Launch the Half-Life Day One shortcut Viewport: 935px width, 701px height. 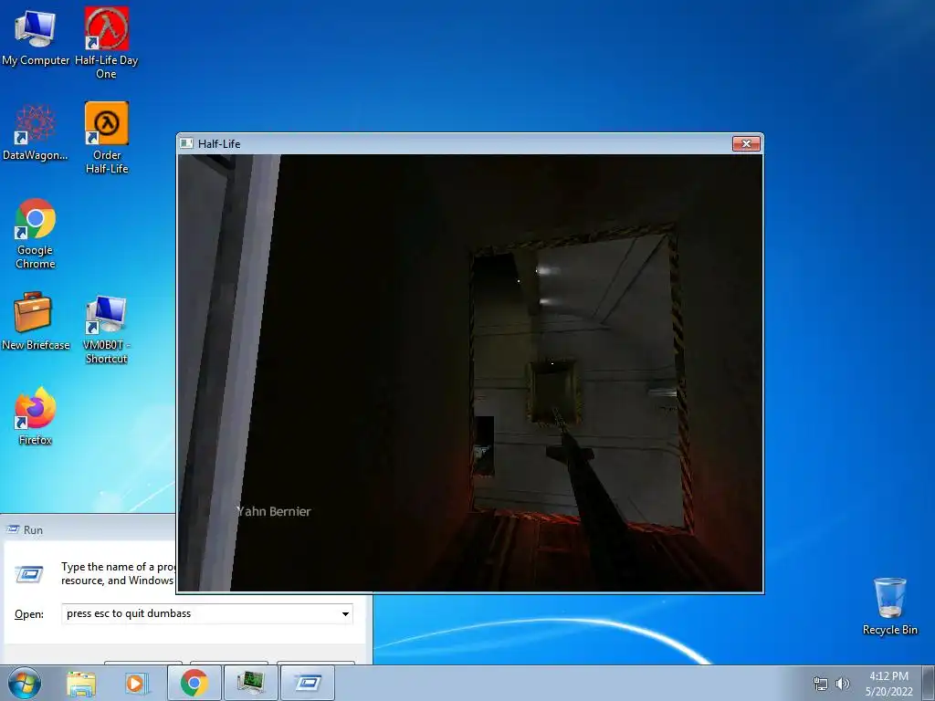[106, 43]
